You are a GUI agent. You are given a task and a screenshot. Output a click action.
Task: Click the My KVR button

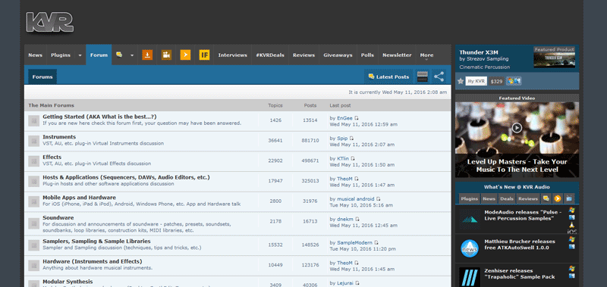476,81
